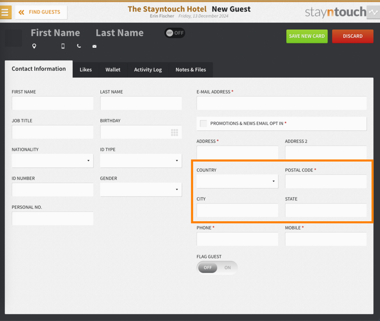Select the Contact Information tab
380x321 pixels.
click(x=39, y=69)
